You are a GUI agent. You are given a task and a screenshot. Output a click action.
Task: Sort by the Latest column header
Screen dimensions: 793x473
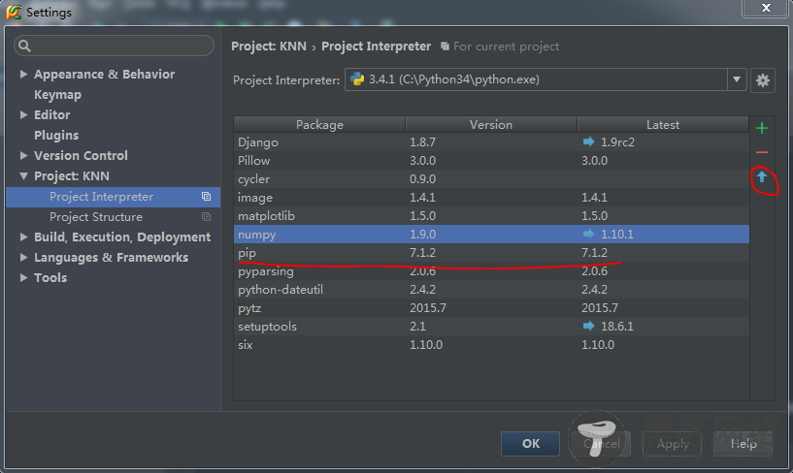pyautogui.click(x=663, y=125)
